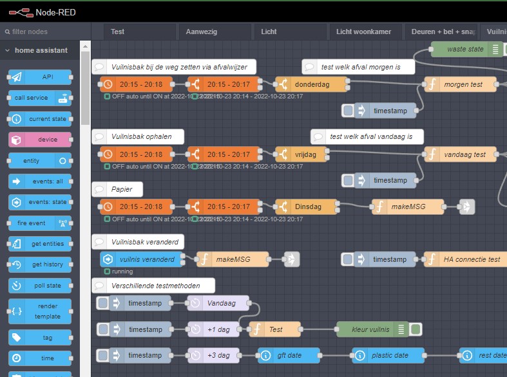Select the tag node in palette
The height and width of the screenshot is (377, 507).
coord(40,337)
